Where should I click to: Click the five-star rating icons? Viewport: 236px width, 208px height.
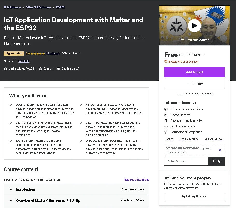pyautogui.click(x=38, y=54)
